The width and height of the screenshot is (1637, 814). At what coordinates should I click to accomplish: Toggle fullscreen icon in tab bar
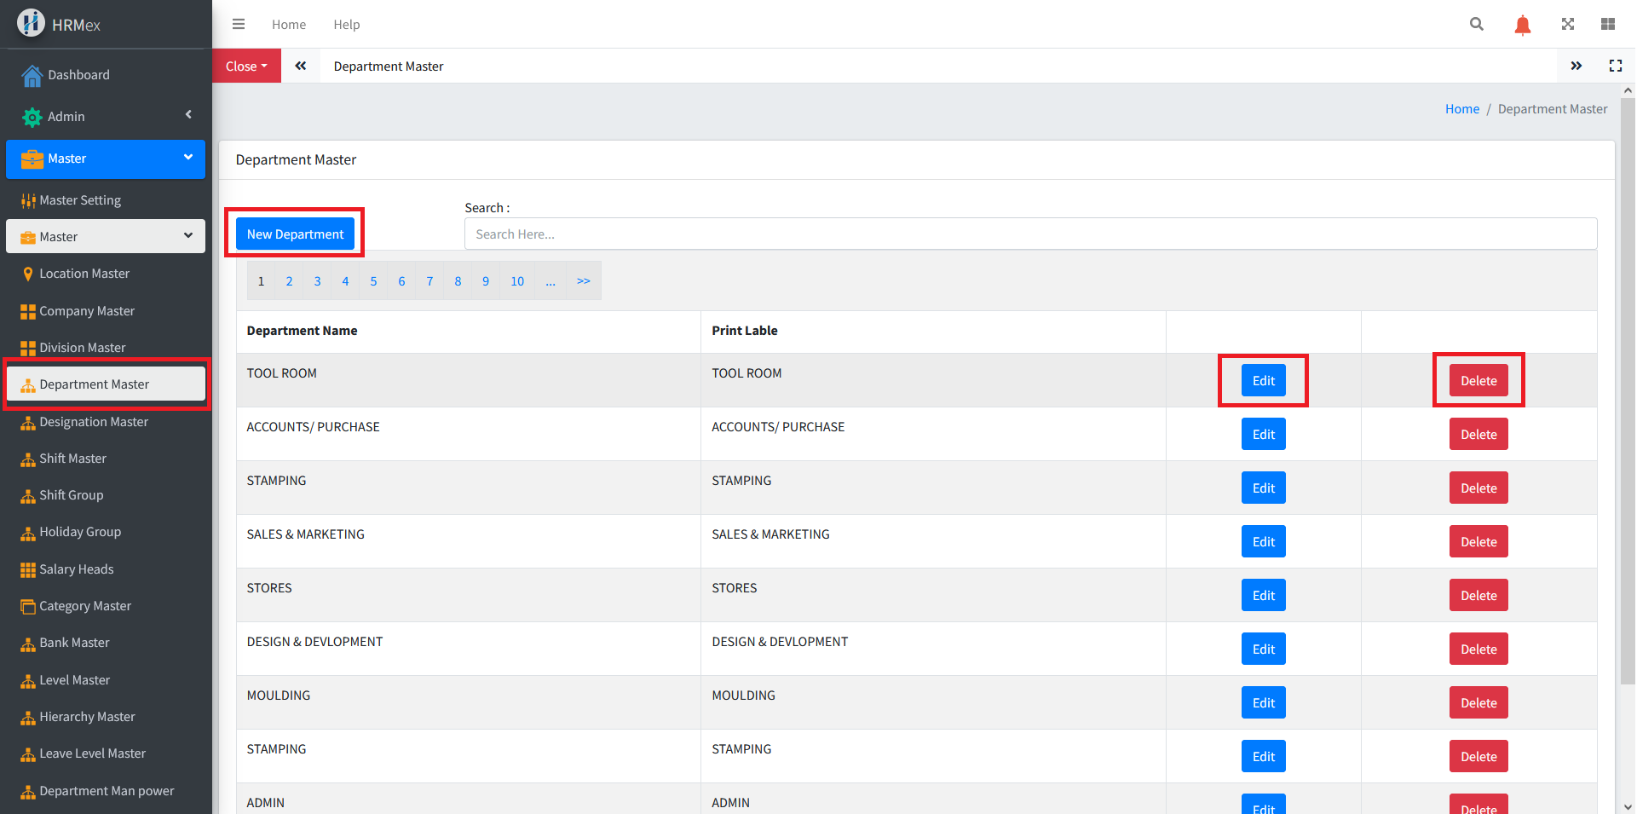click(x=1615, y=66)
